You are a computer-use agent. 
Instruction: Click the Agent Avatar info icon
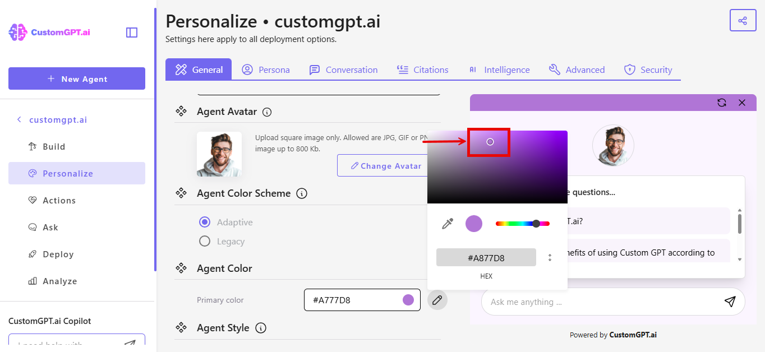tap(267, 112)
